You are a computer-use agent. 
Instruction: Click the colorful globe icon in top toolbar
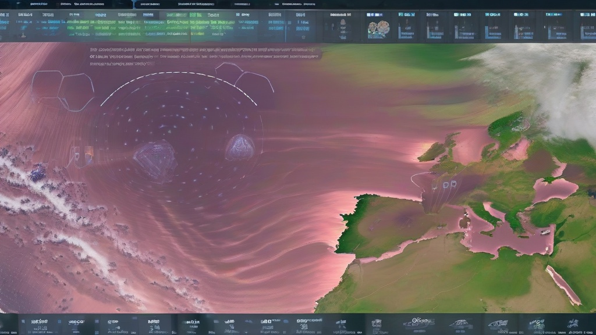click(x=377, y=27)
